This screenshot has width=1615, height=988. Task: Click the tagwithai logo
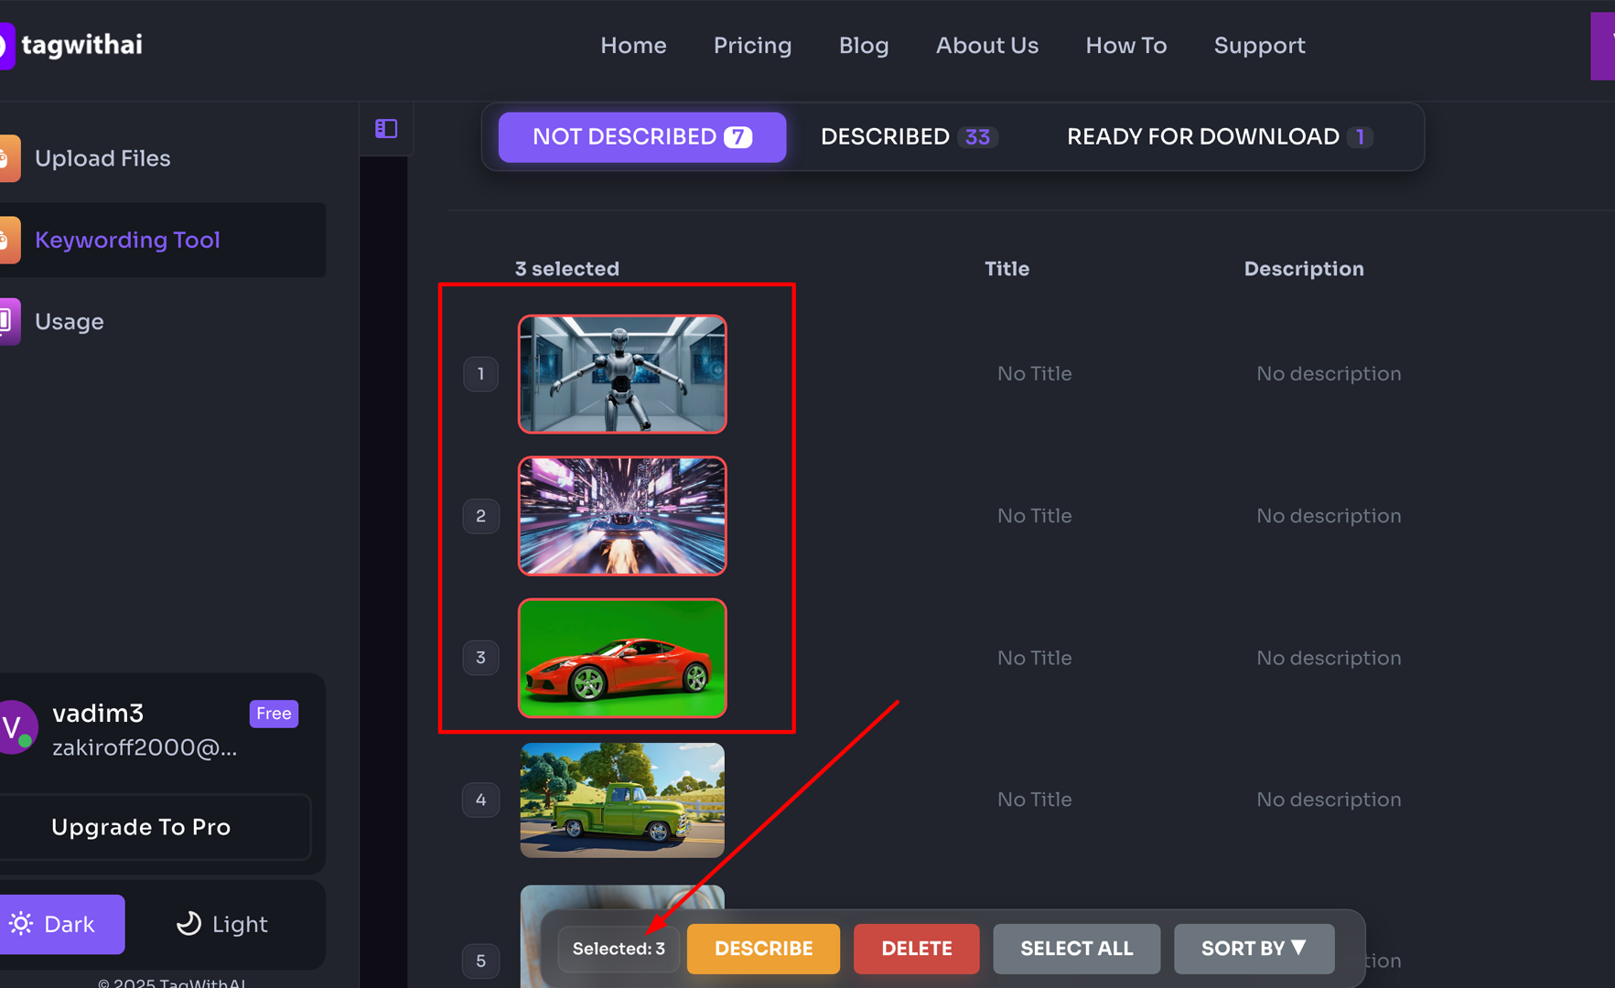[73, 45]
